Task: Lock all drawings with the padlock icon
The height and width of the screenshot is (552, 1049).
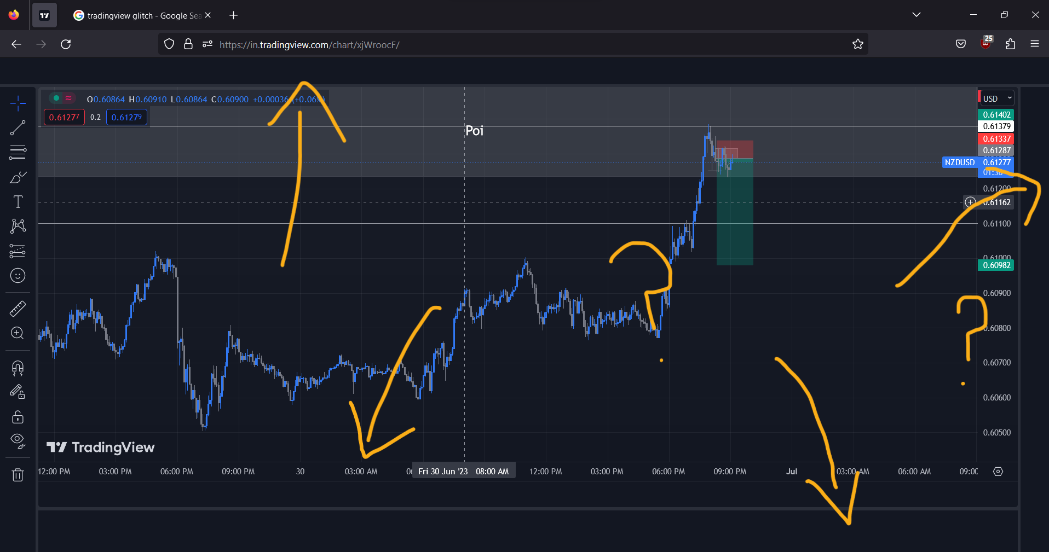Action: pos(18,417)
